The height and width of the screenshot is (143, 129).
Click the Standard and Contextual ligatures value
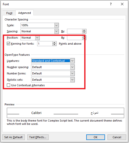click(51, 61)
